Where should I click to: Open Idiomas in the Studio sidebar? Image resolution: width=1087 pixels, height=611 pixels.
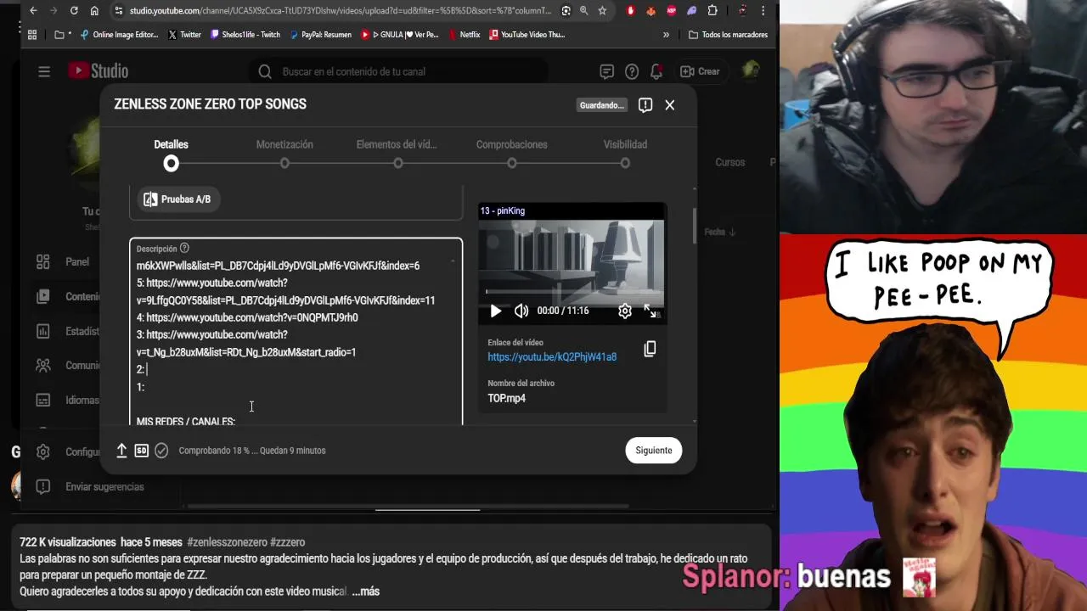[69, 401]
